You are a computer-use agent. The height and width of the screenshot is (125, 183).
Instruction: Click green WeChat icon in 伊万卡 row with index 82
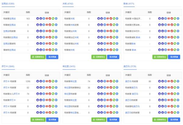[53, 87]
